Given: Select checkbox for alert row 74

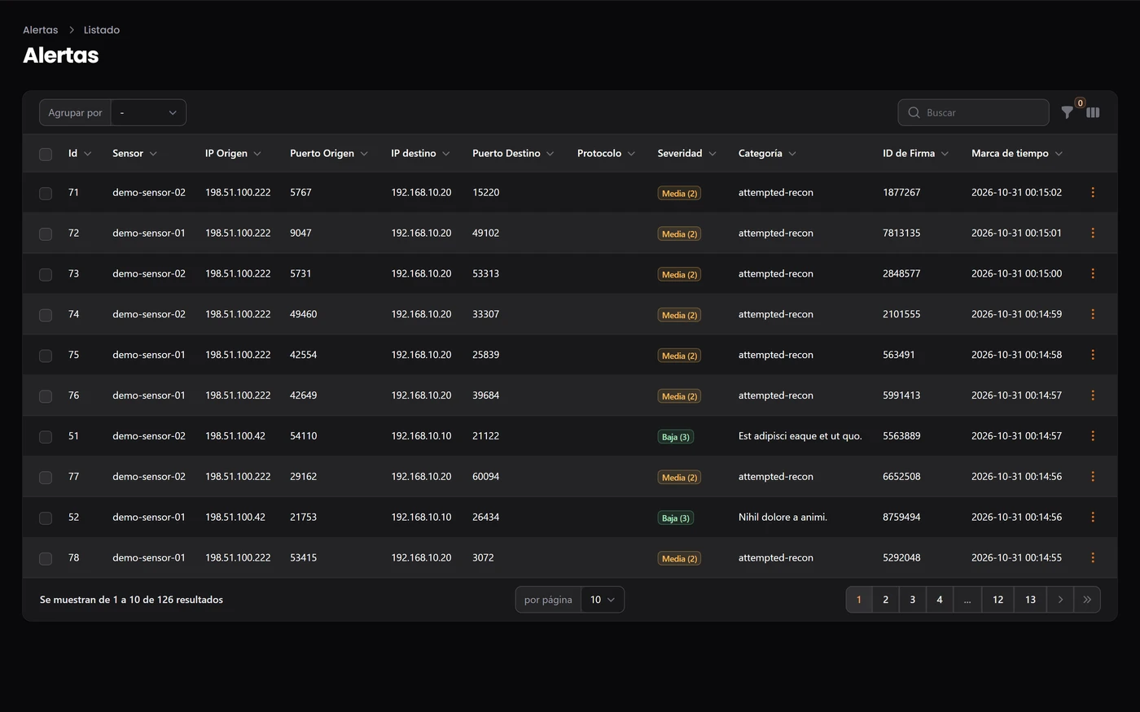Looking at the screenshot, I should pyautogui.click(x=46, y=316).
